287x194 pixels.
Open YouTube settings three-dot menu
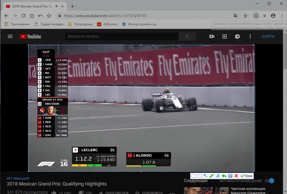[x=250, y=36]
